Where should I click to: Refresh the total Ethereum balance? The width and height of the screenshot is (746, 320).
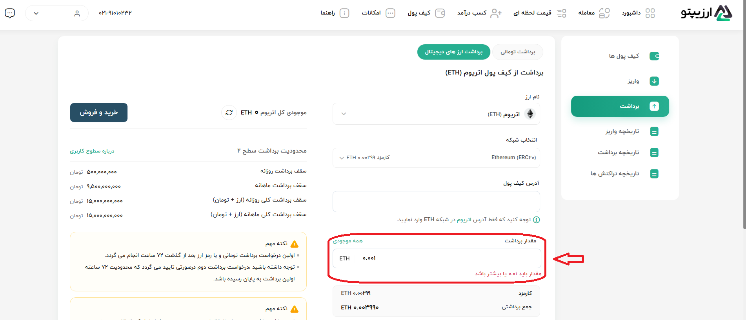pos(229,113)
